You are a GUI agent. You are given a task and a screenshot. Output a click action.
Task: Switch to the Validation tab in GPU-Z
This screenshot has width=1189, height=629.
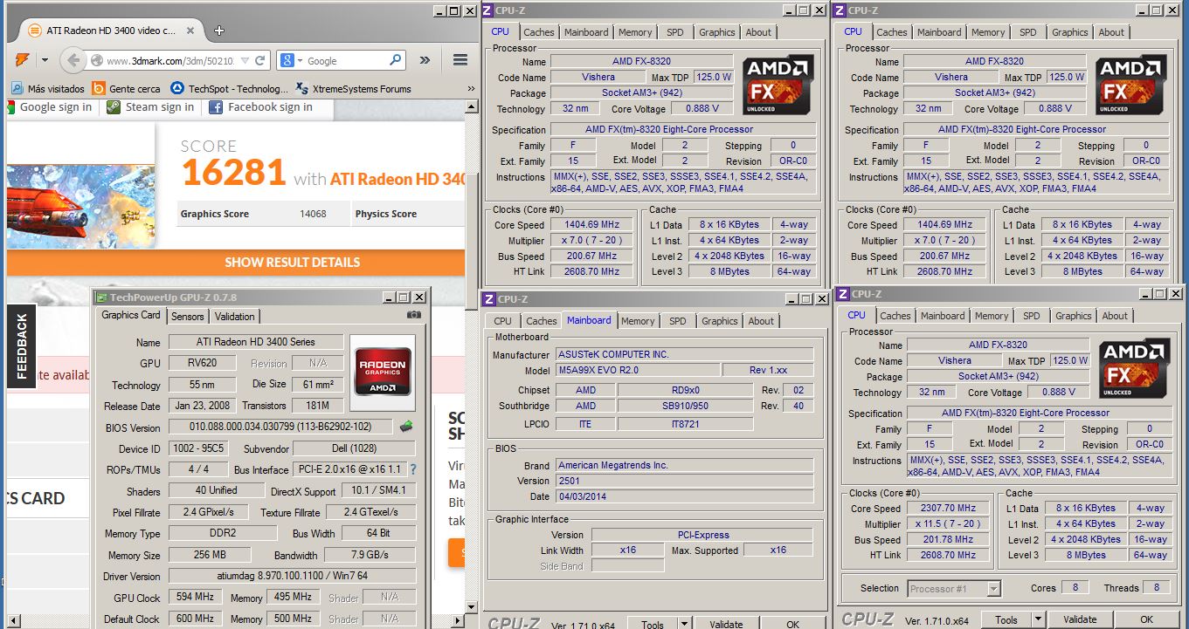[x=235, y=317]
